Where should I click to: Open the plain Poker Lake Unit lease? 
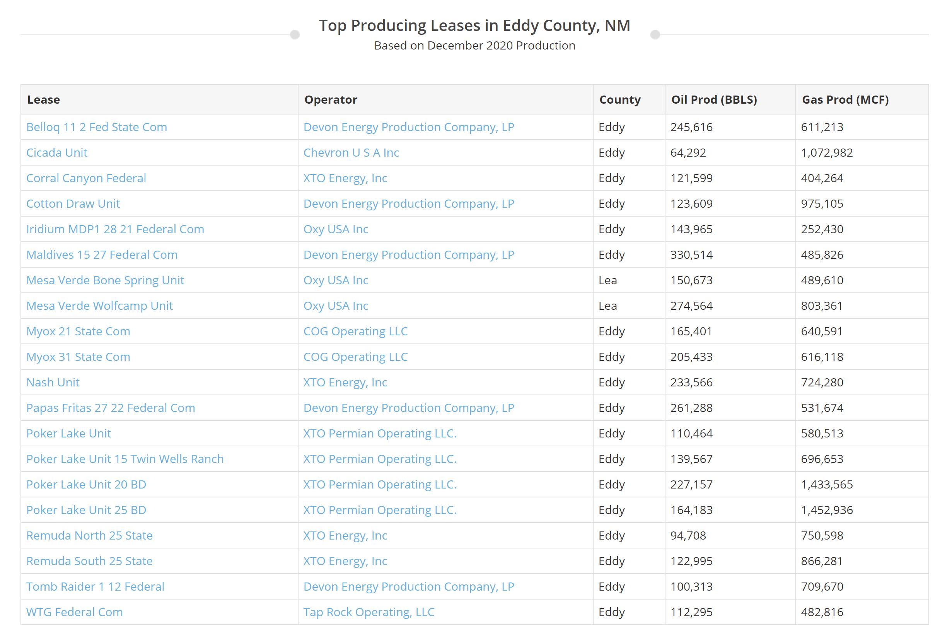[69, 434]
